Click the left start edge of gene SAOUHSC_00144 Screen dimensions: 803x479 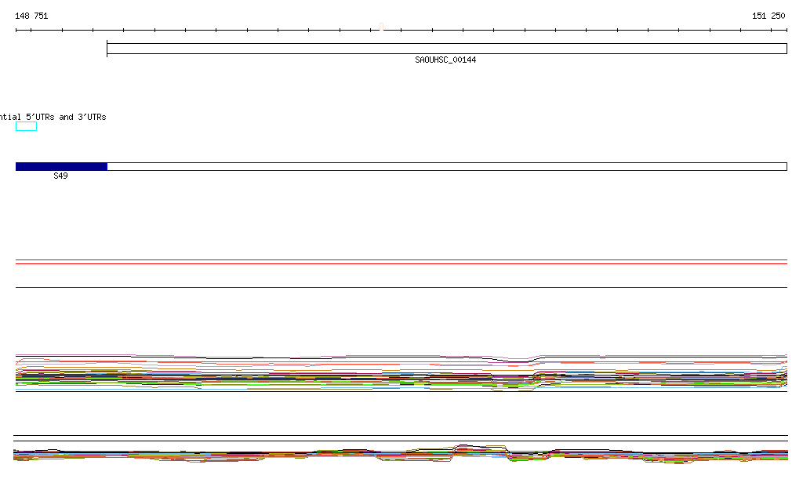107,49
